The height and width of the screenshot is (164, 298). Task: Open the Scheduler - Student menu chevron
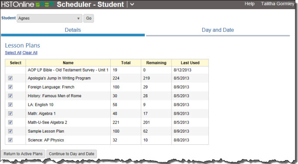[132, 4]
